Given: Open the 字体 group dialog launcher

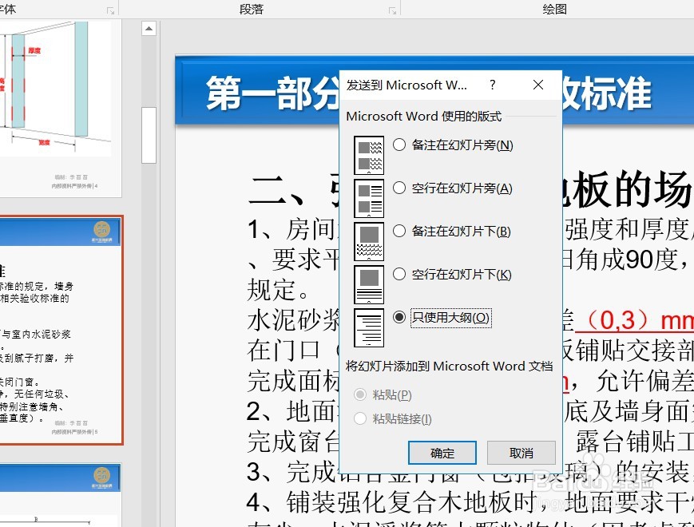Looking at the screenshot, I should pos(110,9).
